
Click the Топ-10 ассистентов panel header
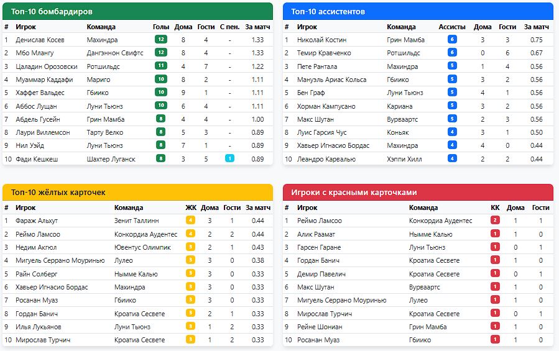click(x=418, y=11)
